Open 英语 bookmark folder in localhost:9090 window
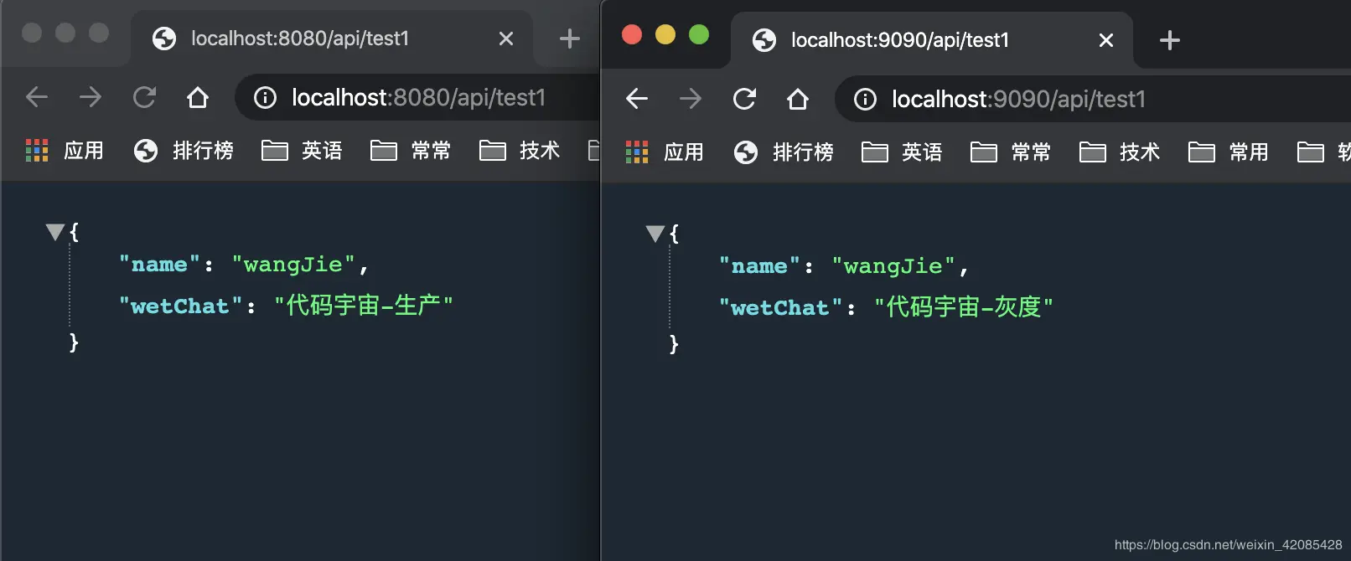The width and height of the screenshot is (1351, 561). pyautogui.click(x=902, y=152)
